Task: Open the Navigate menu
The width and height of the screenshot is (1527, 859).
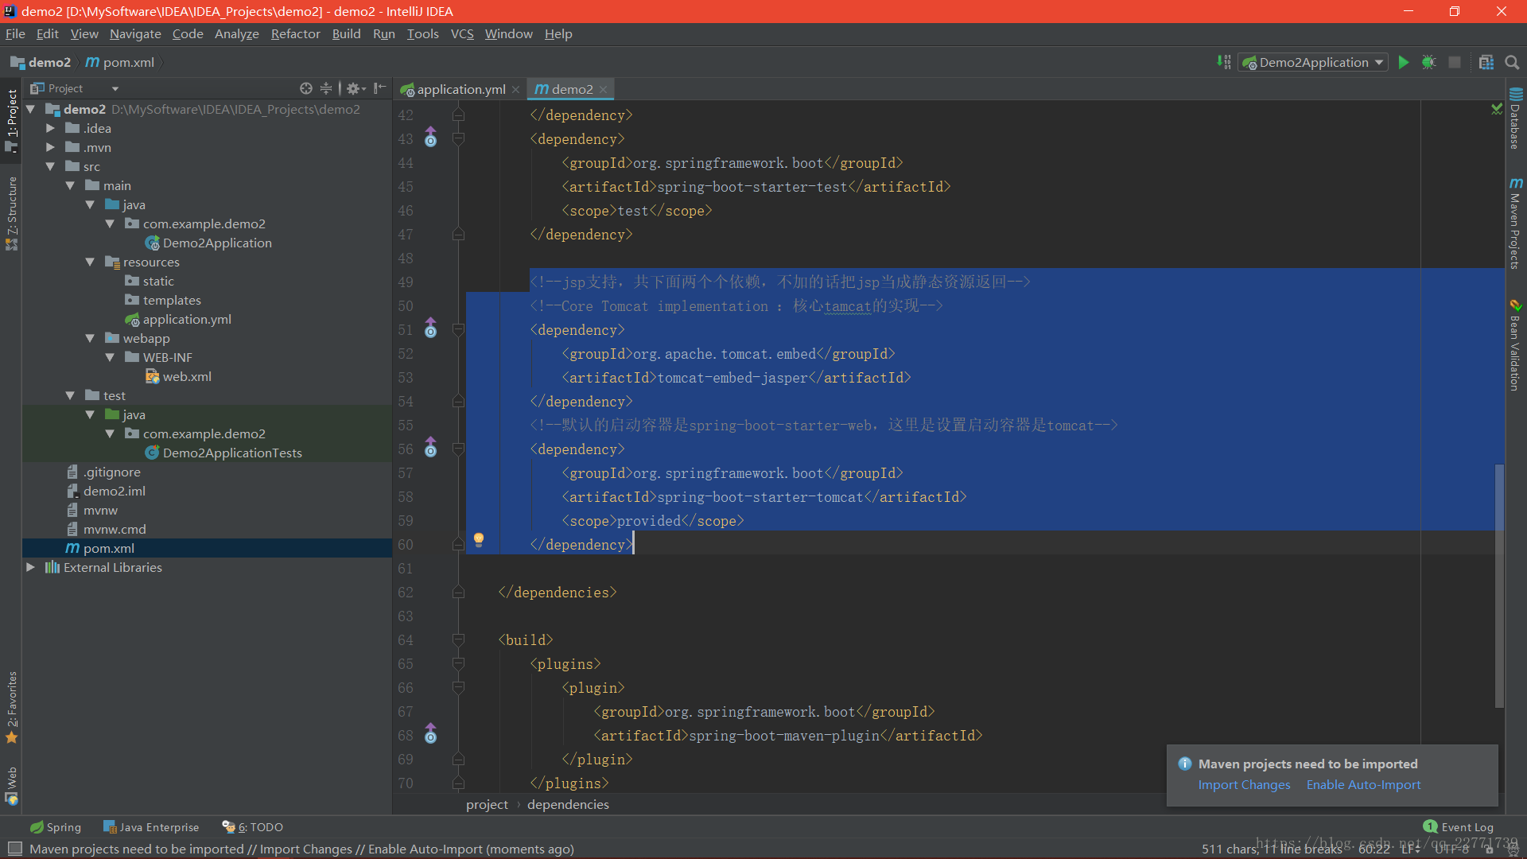Action: tap(135, 33)
